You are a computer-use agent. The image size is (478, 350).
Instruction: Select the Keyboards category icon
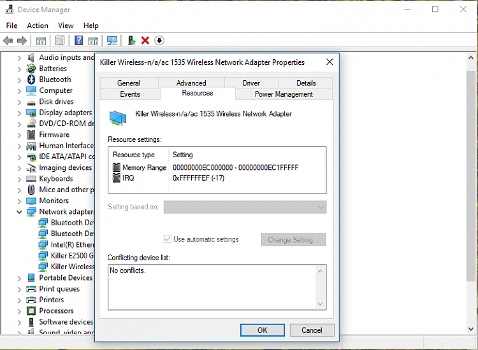[31, 179]
